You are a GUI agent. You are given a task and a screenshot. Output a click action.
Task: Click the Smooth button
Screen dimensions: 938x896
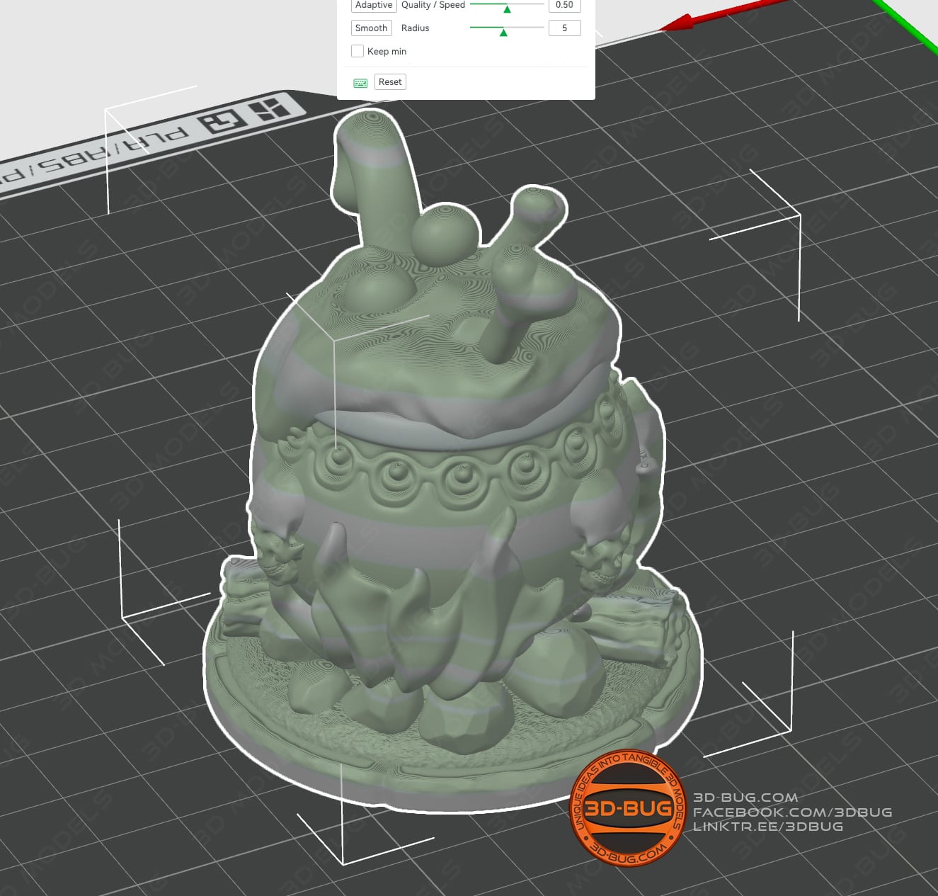pyautogui.click(x=372, y=28)
